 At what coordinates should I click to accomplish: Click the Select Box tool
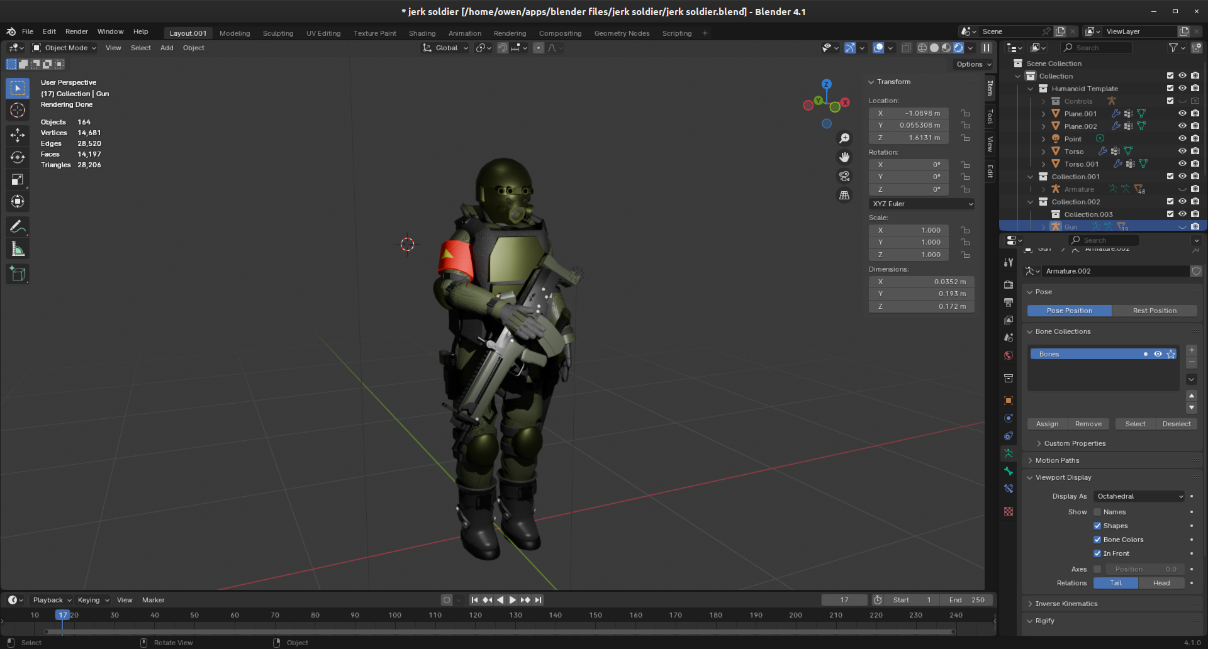point(18,88)
